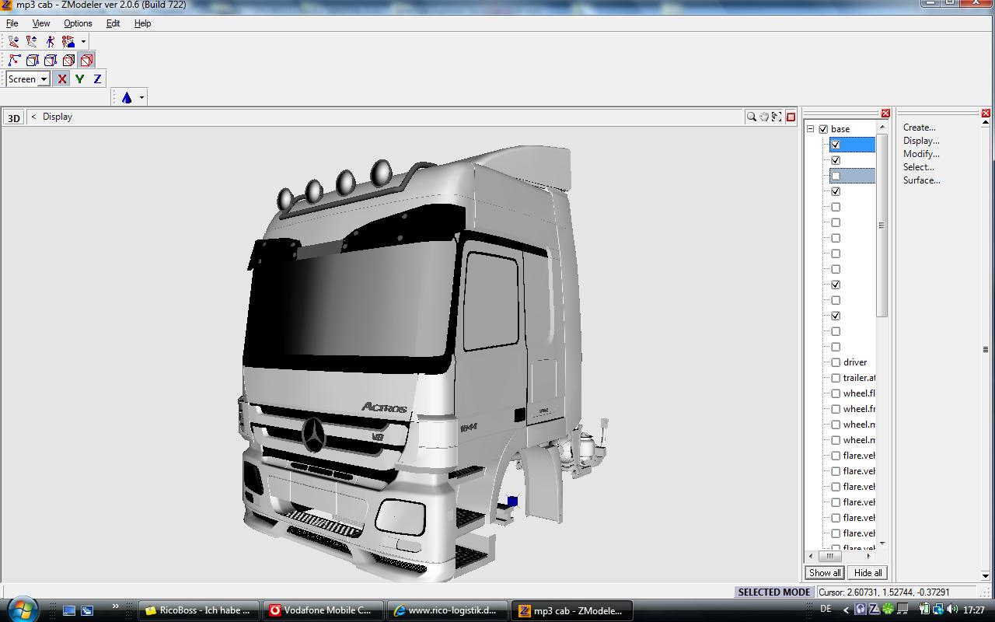This screenshot has height=622, width=995.
Task: Open the Modify... command group
Action: pos(921,154)
